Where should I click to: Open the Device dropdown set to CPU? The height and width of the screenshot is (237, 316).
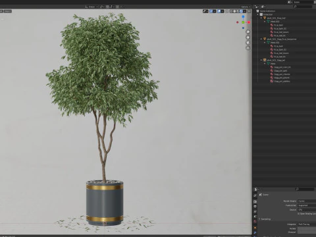(x=307, y=210)
